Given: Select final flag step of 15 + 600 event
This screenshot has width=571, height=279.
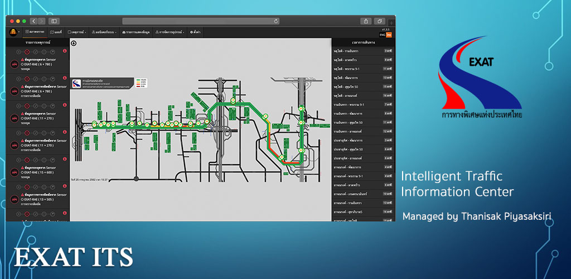Looking at the screenshot, I should (52, 160).
